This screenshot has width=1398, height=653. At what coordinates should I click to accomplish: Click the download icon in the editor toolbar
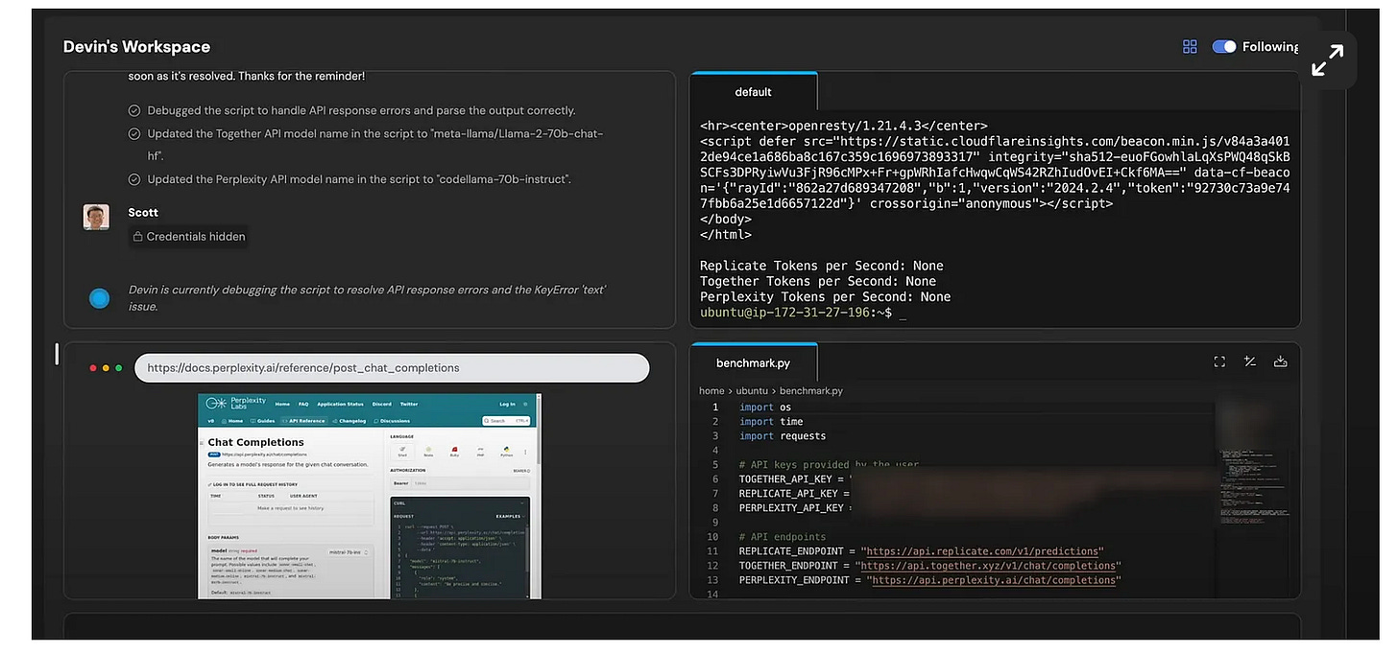coord(1280,361)
